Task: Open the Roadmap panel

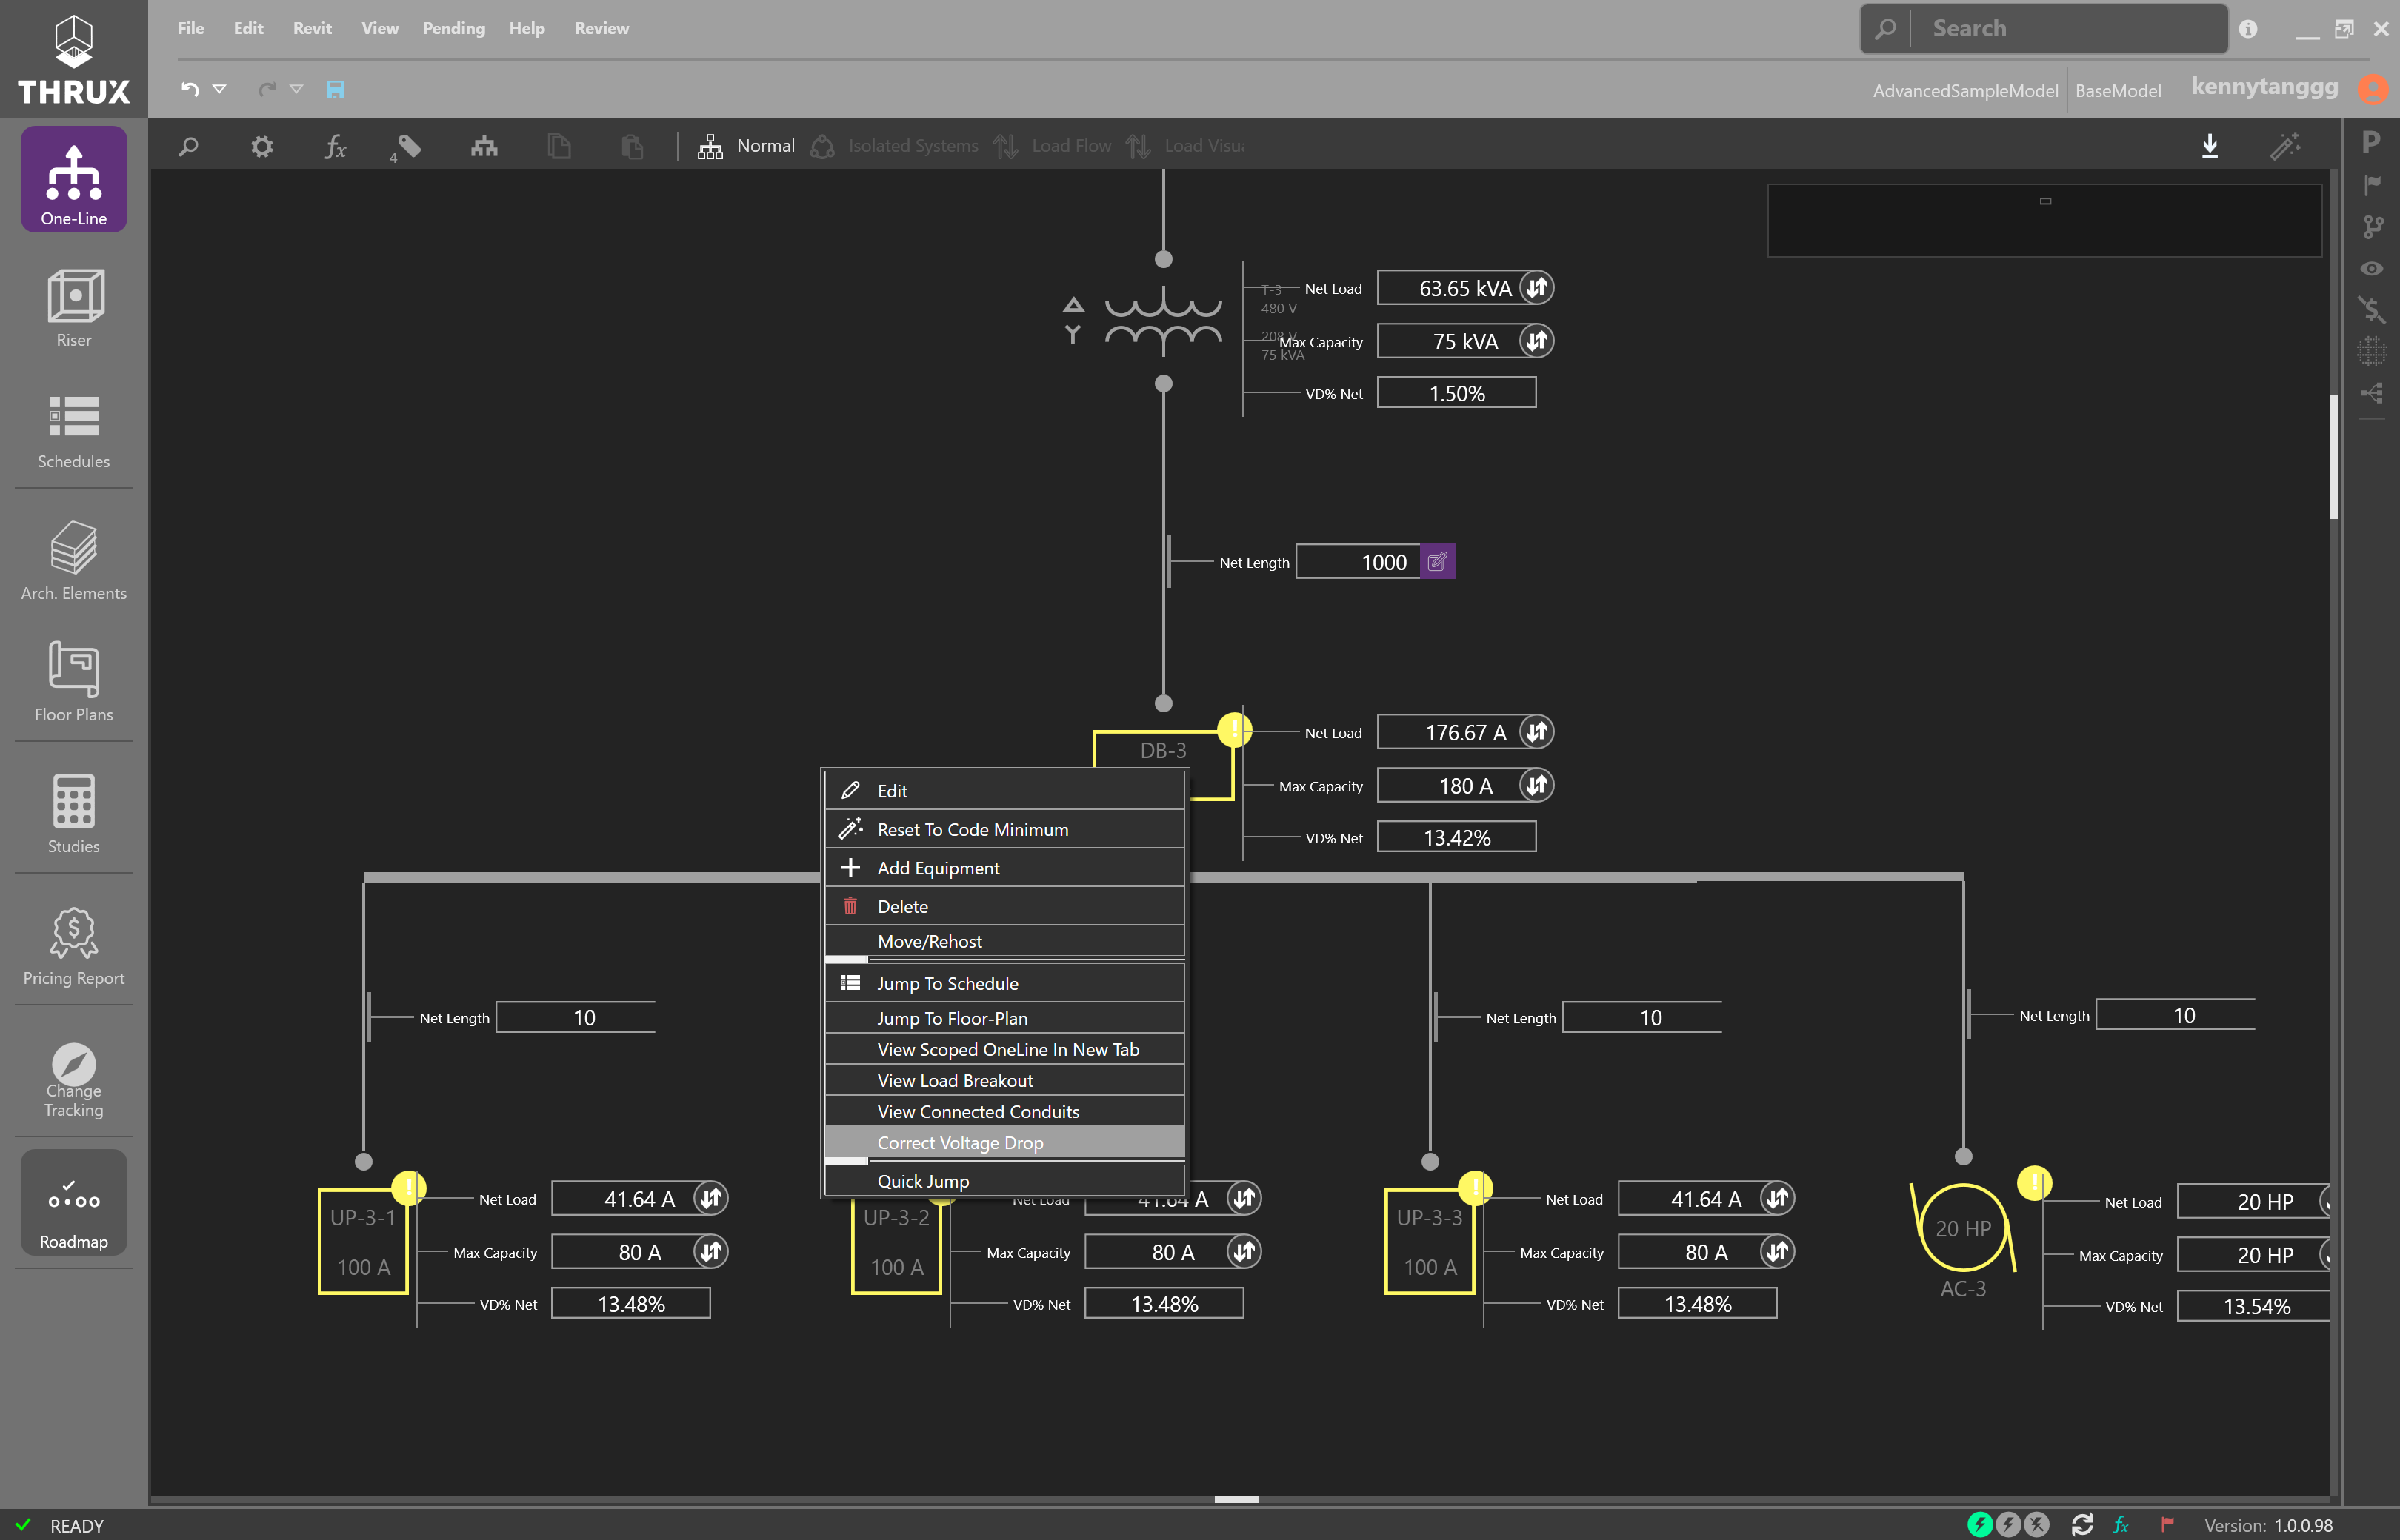Action: [x=74, y=1202]
